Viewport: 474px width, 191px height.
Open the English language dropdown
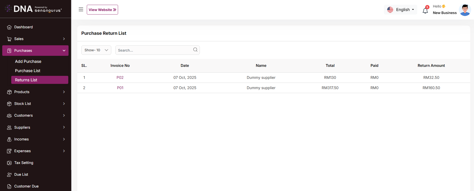400,10
